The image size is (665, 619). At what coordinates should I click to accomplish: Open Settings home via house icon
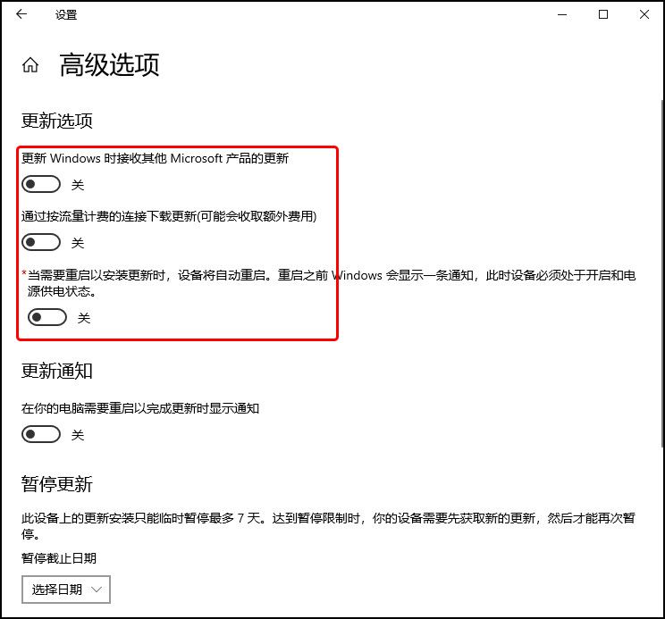[30, 65]
